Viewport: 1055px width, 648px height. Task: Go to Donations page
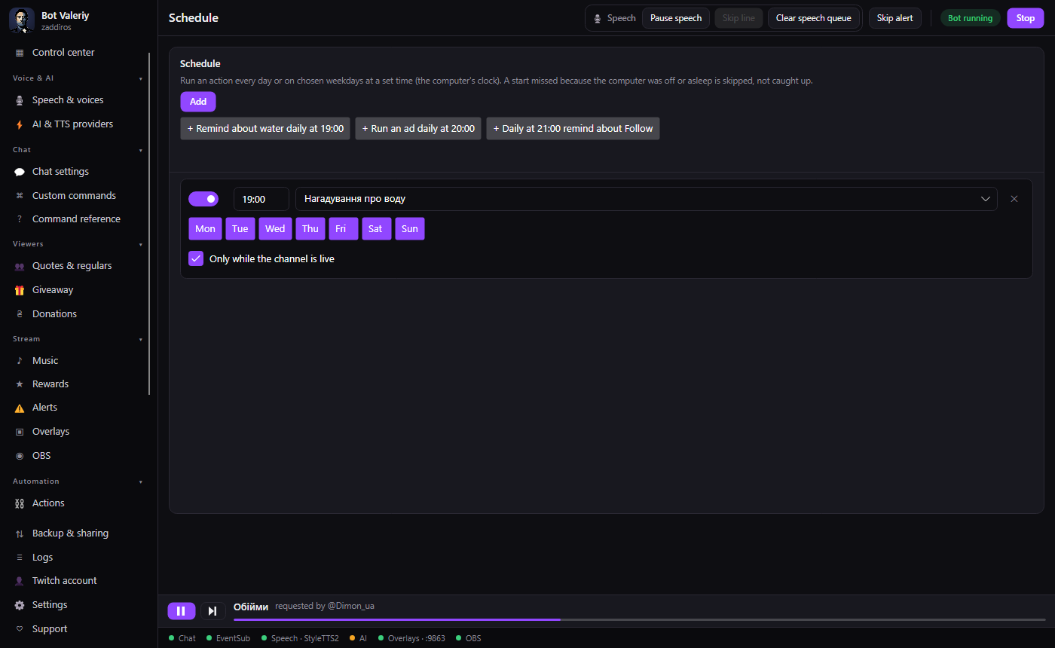pos(54,313)
